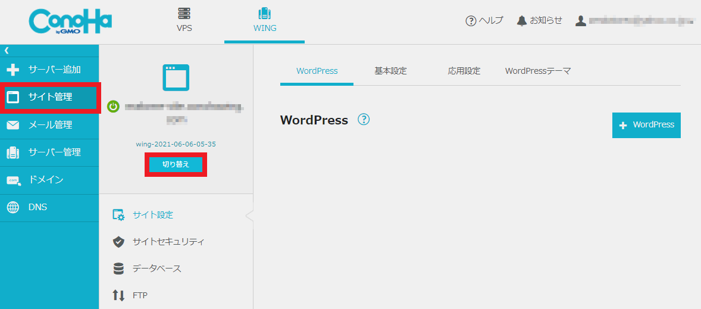Click the plus icon for サーバー追加
Screen dimensions: 701x309
tap(14, 70)
